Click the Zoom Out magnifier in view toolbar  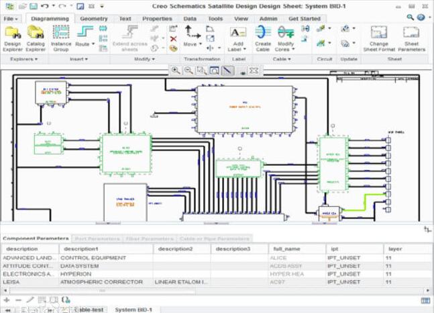(x=188, y=71)
